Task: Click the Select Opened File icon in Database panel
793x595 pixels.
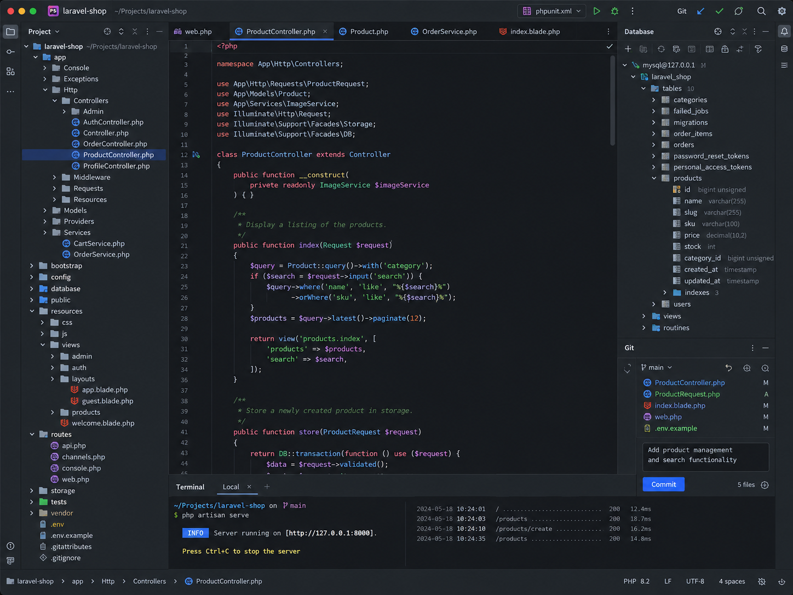Action: 718,32
